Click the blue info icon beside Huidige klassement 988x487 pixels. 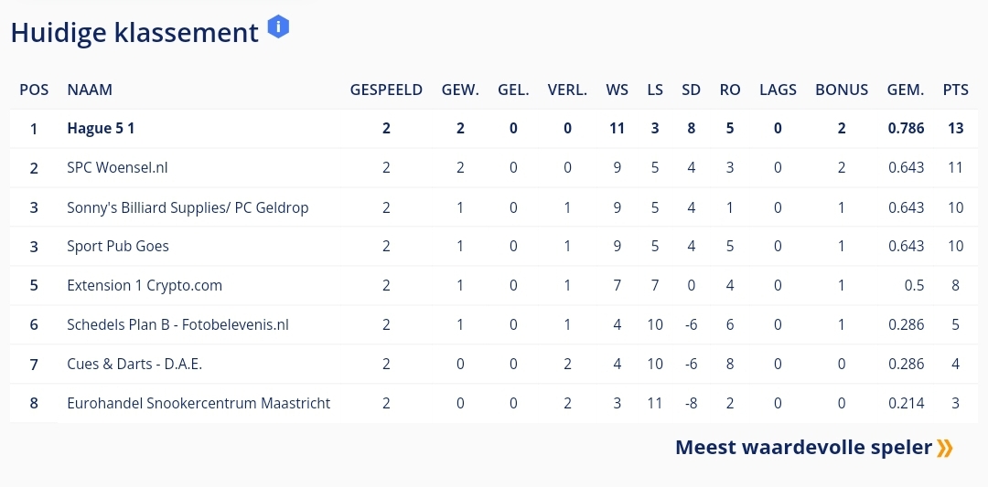click(278, 26)
